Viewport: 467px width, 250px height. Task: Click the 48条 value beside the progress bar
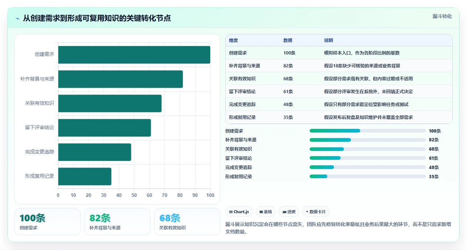[434, 167]
